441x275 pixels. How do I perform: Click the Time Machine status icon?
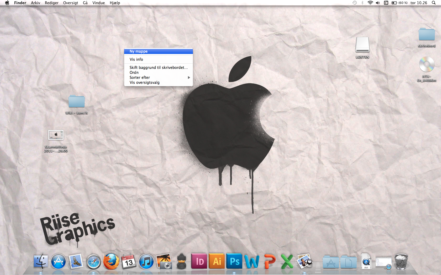coord(355,3)
